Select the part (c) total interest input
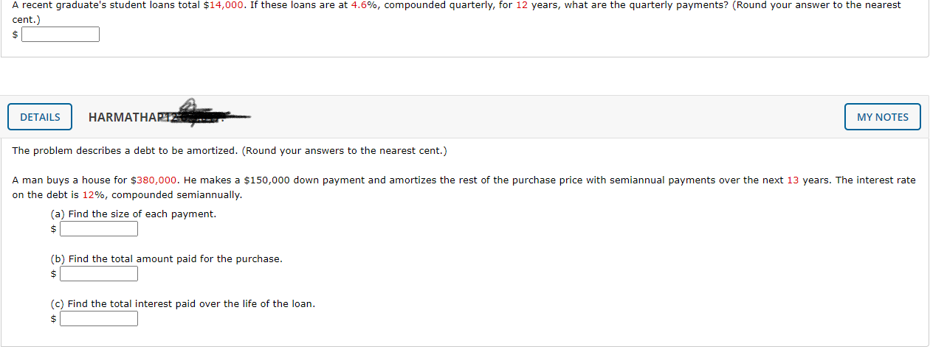 99,319
